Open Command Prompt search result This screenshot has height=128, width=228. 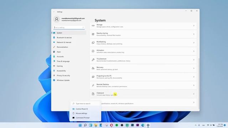tap(85, 118)
